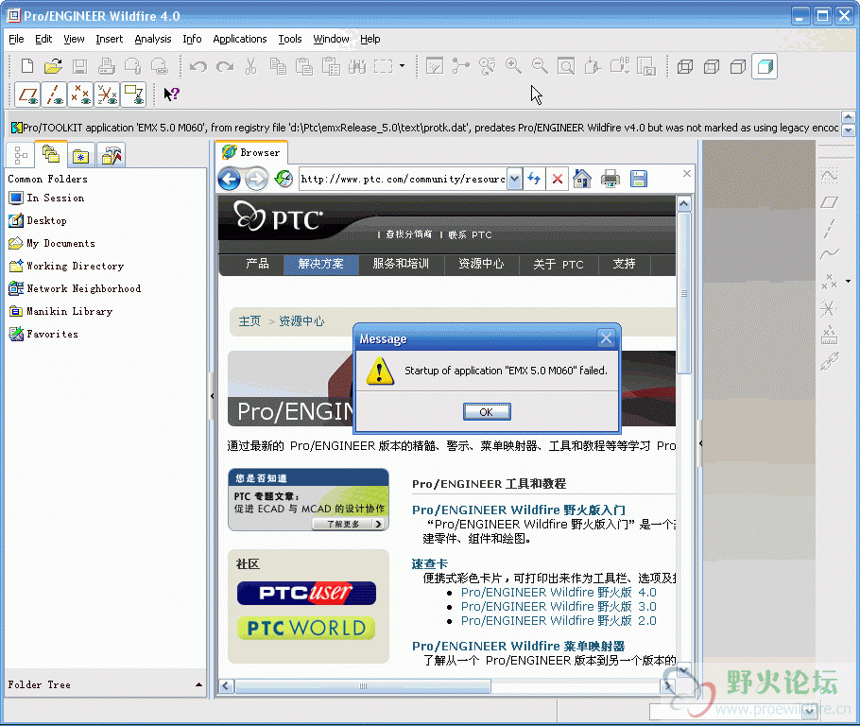860x726 pixels.
Task: Close the Message dialog with X
Action: 606,338
